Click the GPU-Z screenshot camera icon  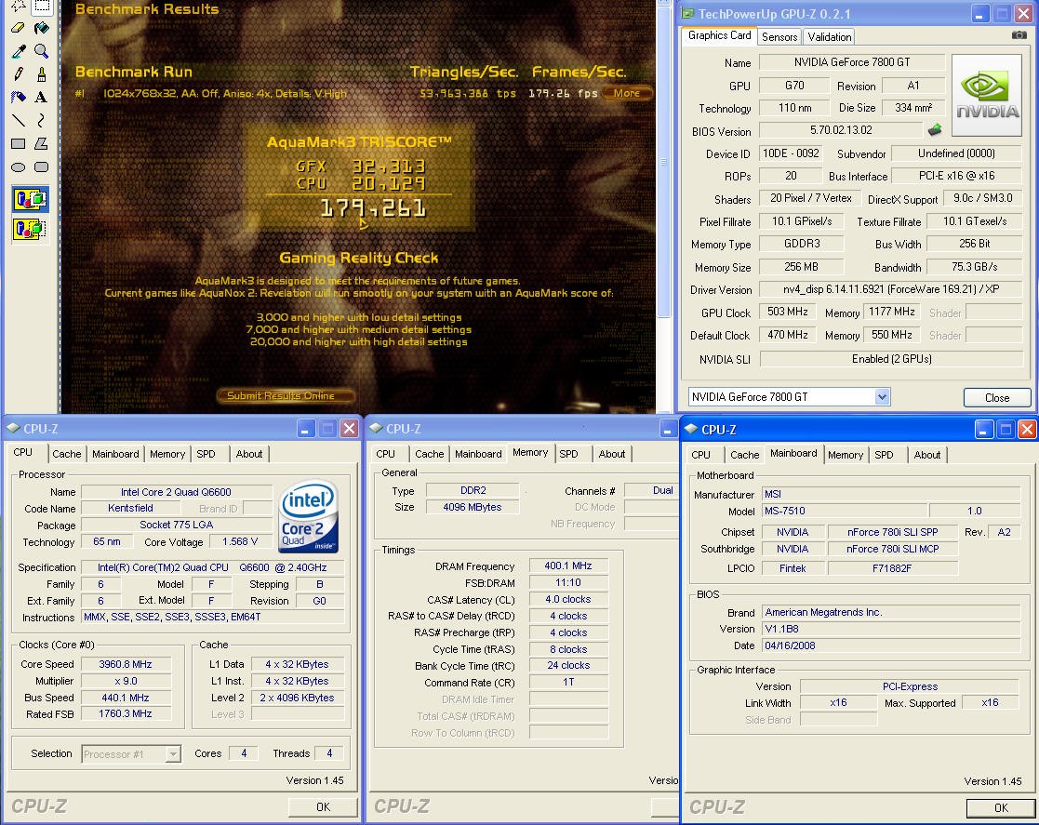pos(1019,35)
